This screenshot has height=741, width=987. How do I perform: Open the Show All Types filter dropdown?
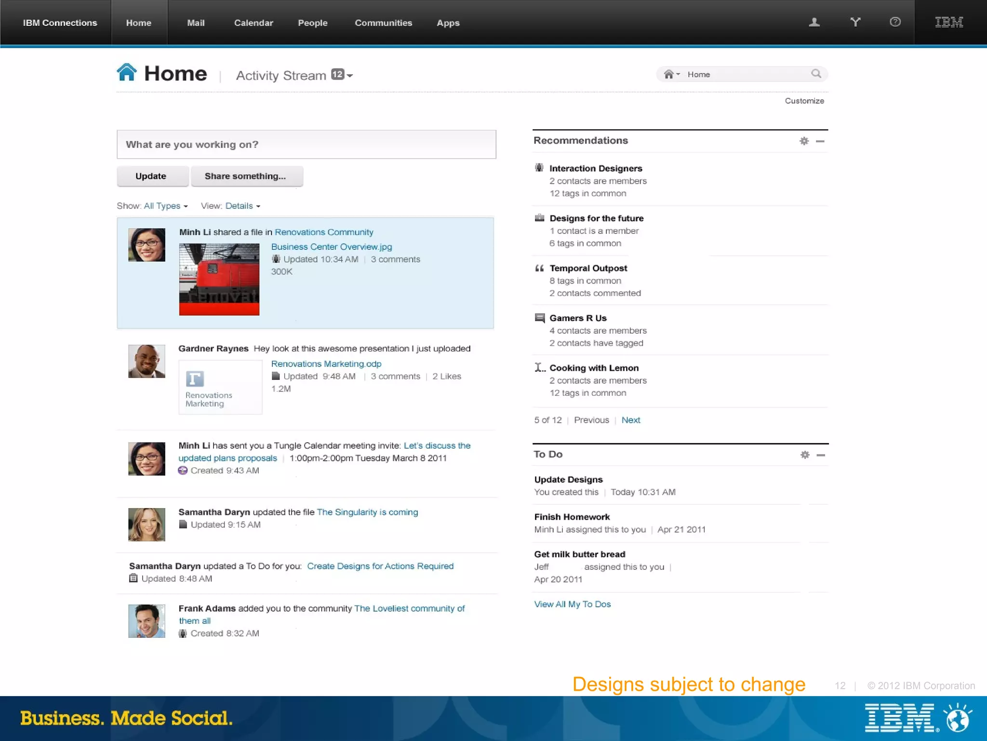point(166,206)
